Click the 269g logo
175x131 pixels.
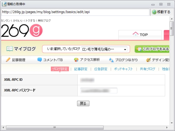click(x=22, y=31)
